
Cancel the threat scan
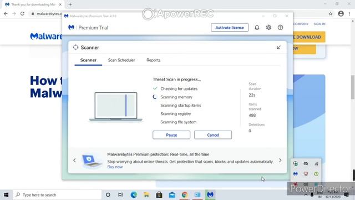pyautogui.click(x=213, y=135)
